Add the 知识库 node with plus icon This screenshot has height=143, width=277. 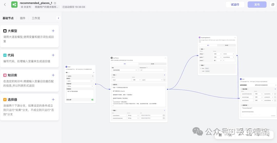(53, 75)
